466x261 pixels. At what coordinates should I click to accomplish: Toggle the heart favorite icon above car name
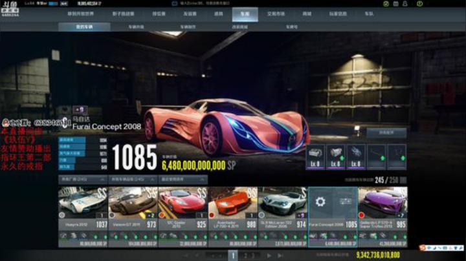pos(65,110)
